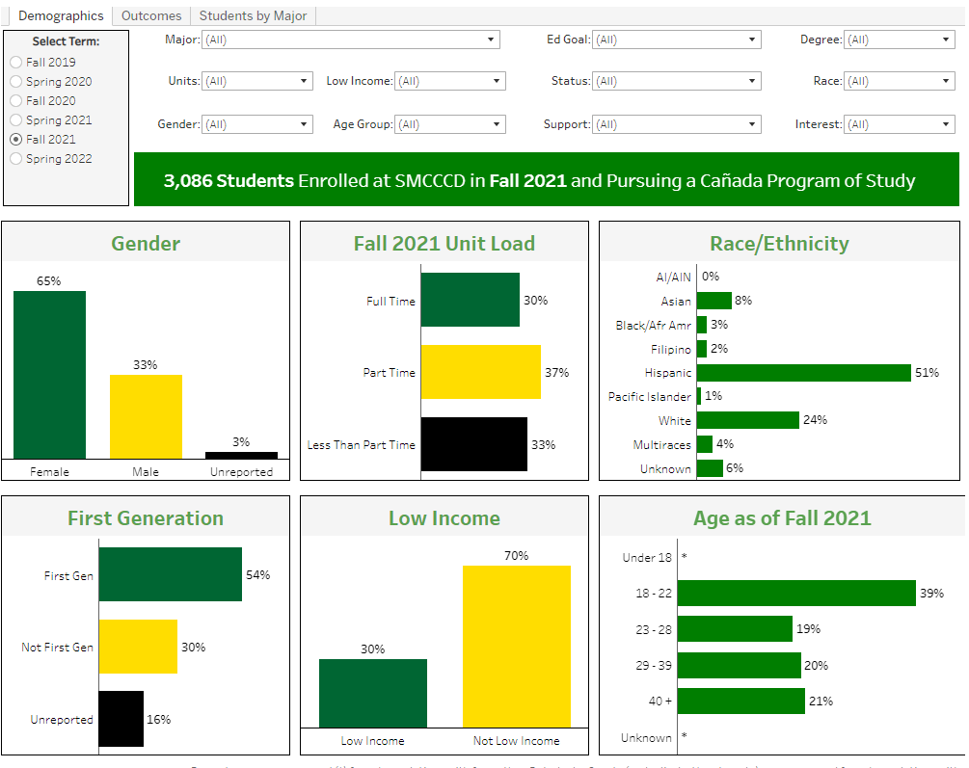Select the Unreported bar in Gender chart

tap(242, 456)
